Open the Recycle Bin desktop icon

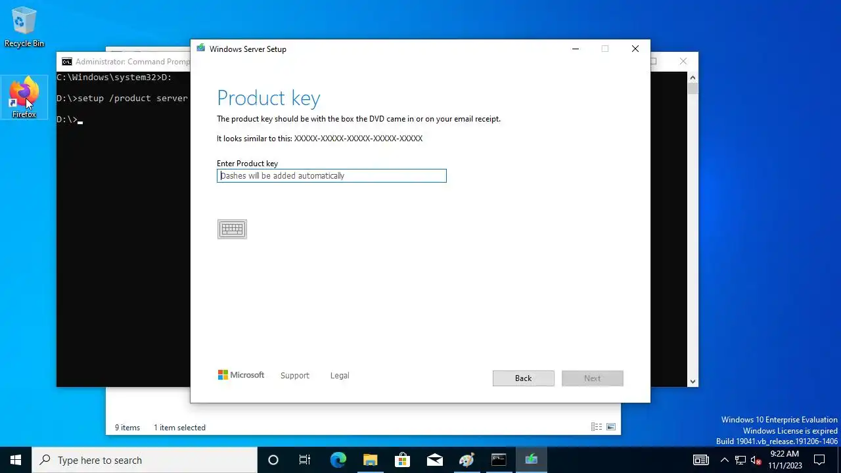pyautogui.click(x=24, y=28)
